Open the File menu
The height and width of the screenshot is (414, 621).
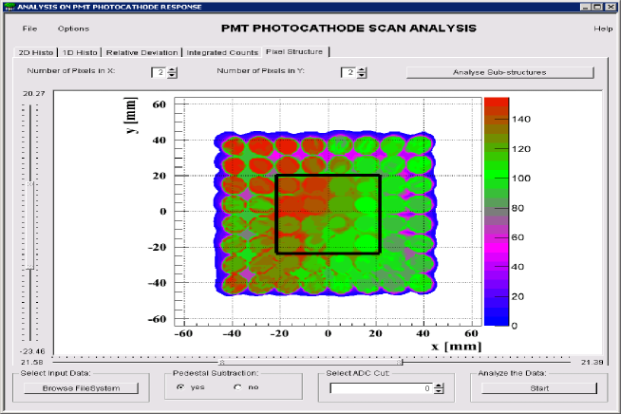[x=29, y=28]
